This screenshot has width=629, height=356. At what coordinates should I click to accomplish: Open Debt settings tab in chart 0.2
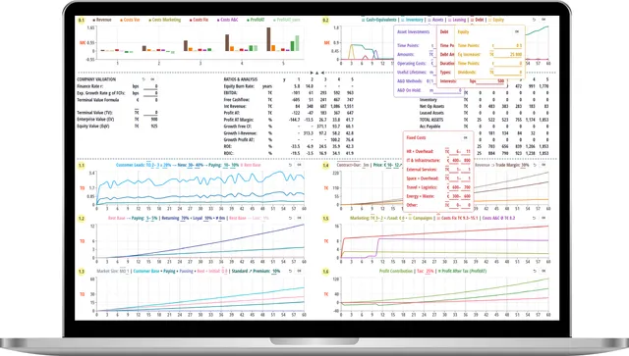(x=478, y=20)
